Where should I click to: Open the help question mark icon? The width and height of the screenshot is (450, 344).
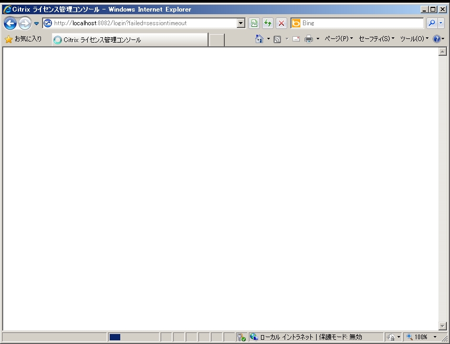tap(436, 39)
